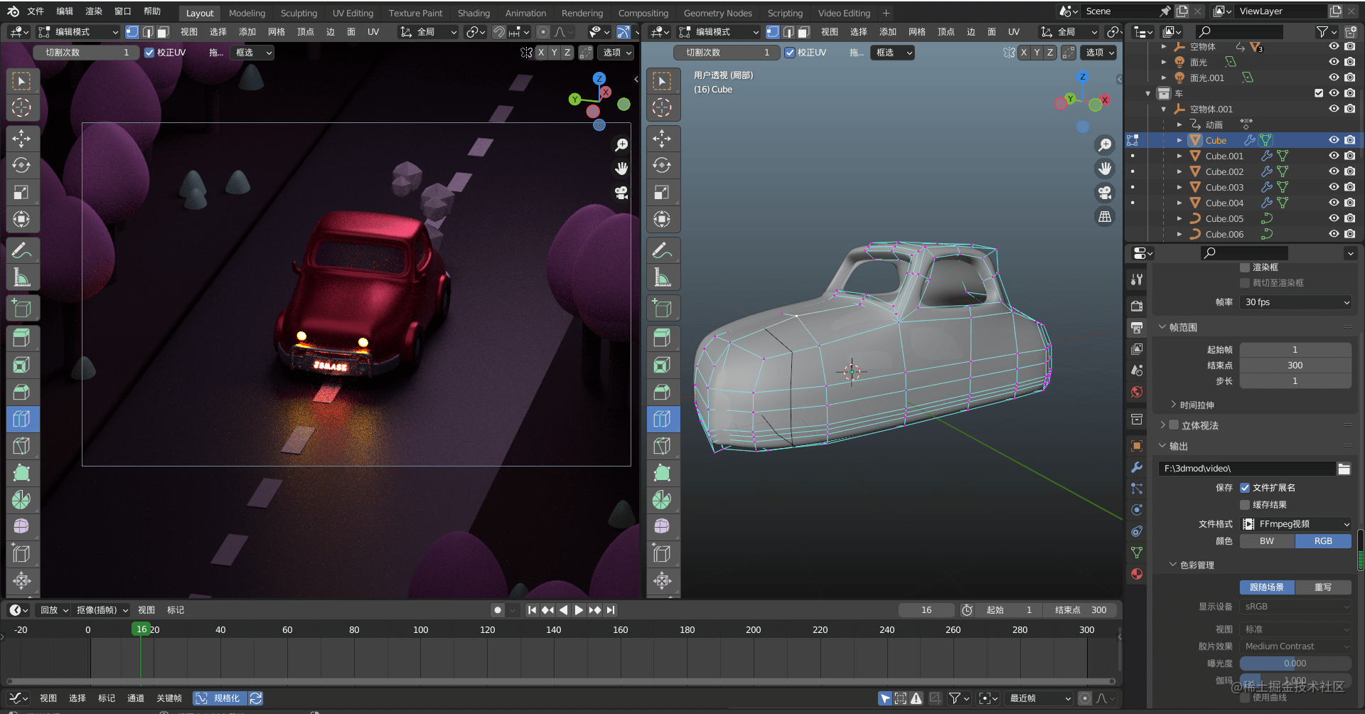Open 渲染 menu in top bar
The image size is (1365, 714).
(94, 11)
